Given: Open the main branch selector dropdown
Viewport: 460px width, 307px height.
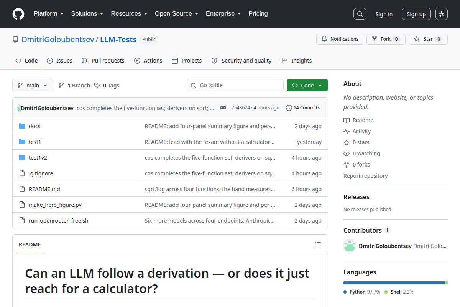Looking at the screenshot, I should point(33,86).
